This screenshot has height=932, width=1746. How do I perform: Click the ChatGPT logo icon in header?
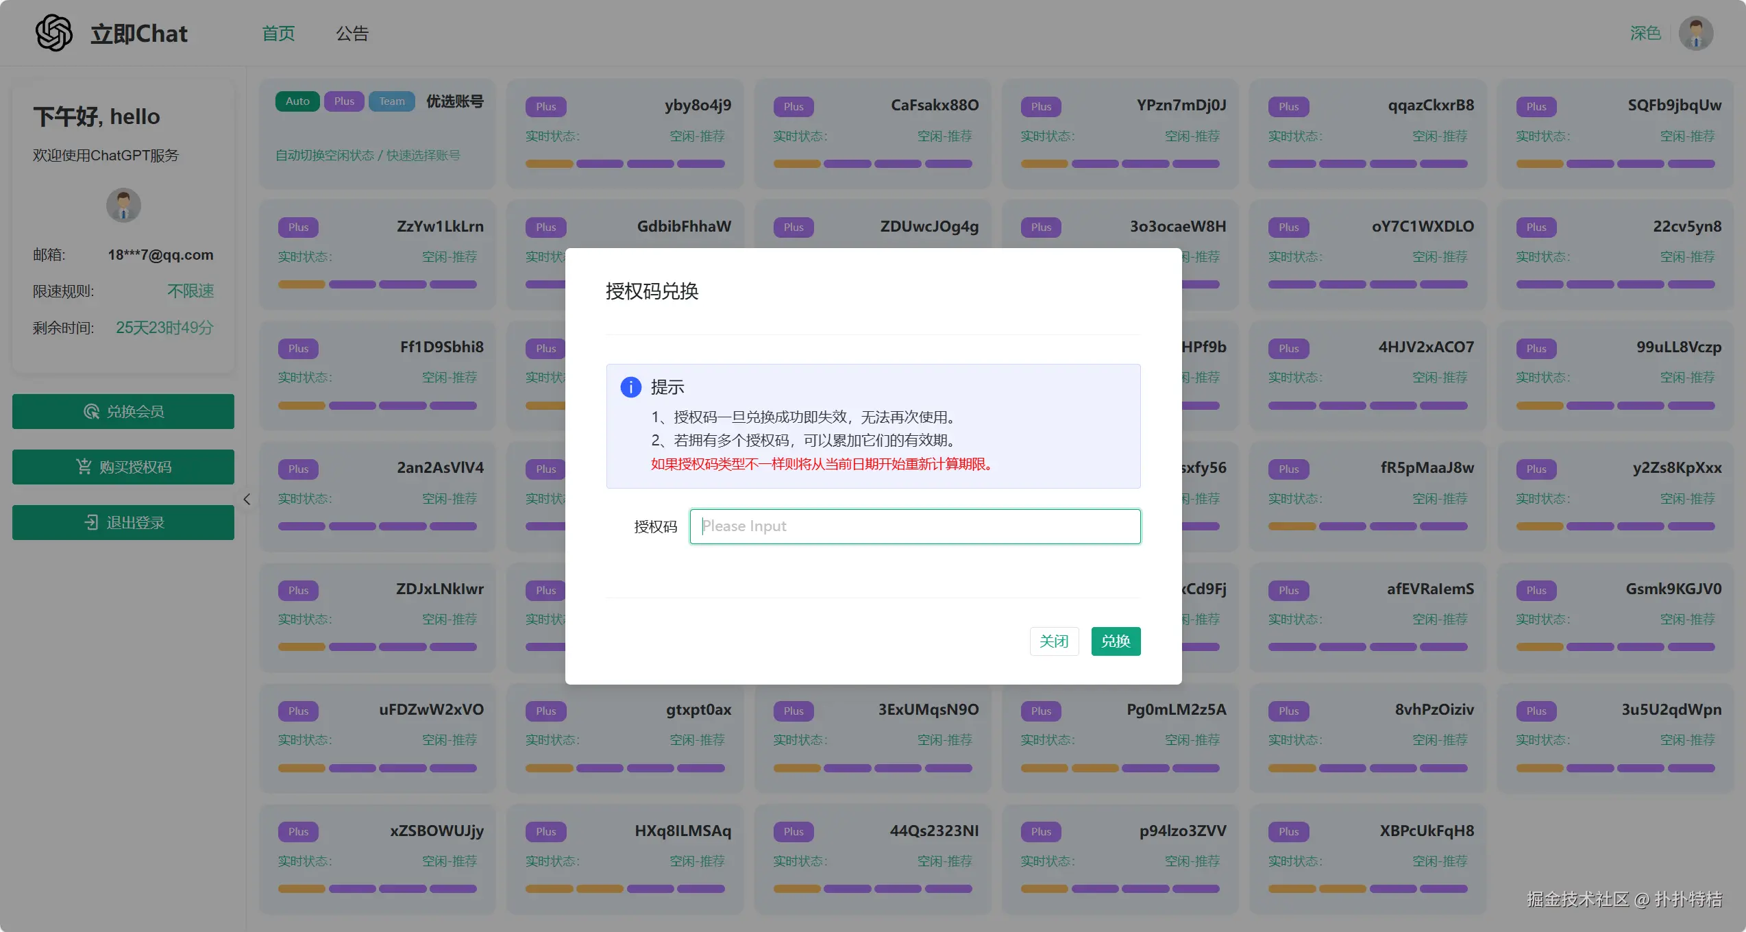point(53,33)
